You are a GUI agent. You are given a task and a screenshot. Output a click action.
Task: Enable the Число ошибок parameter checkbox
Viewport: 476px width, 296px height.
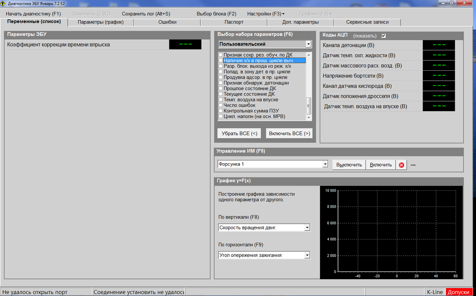coord(221,106)
